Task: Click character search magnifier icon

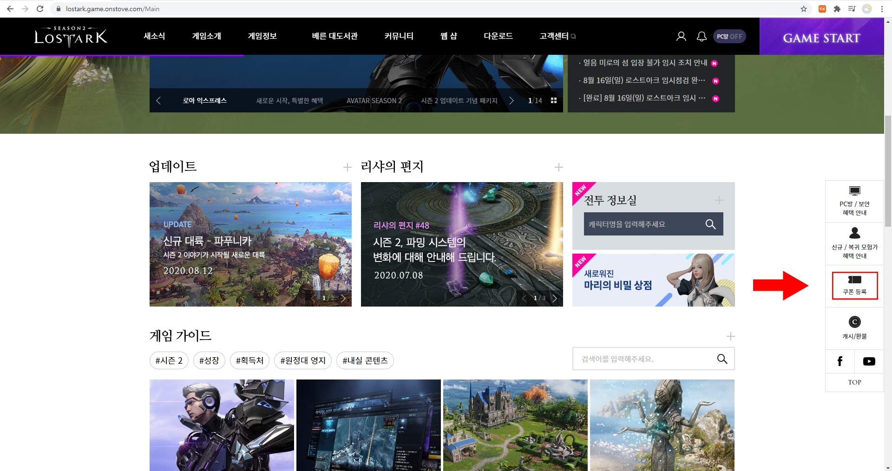Action: 710,224
